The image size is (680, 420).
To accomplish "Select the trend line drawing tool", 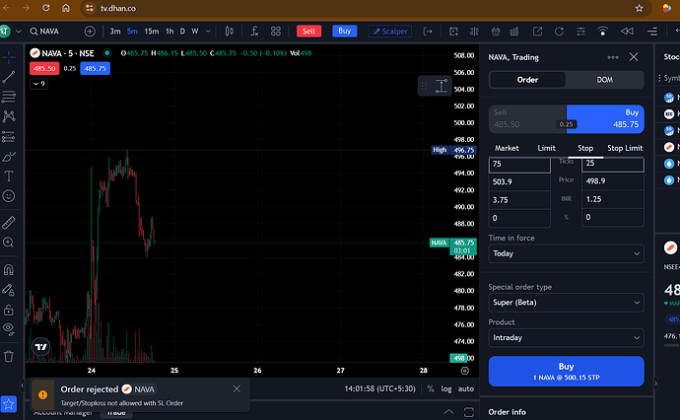I will point(8,77).
